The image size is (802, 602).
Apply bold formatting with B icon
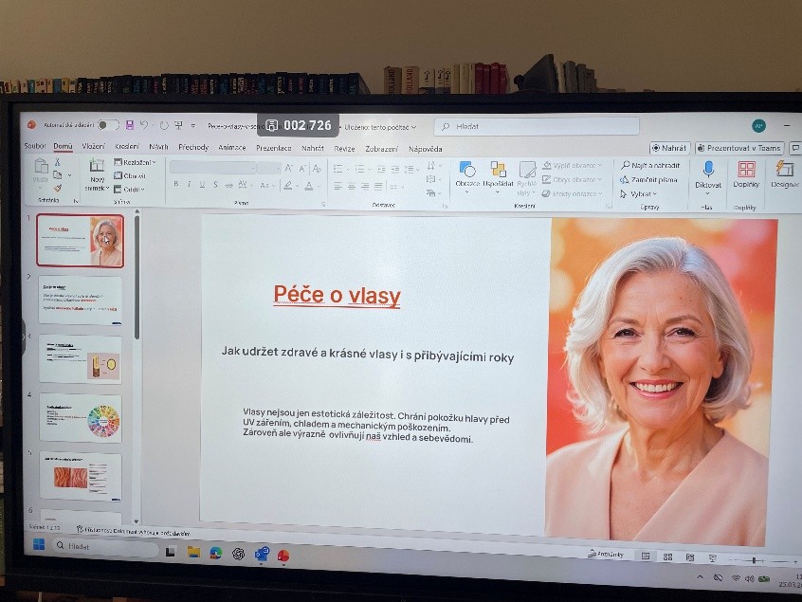tap(175, 185)
